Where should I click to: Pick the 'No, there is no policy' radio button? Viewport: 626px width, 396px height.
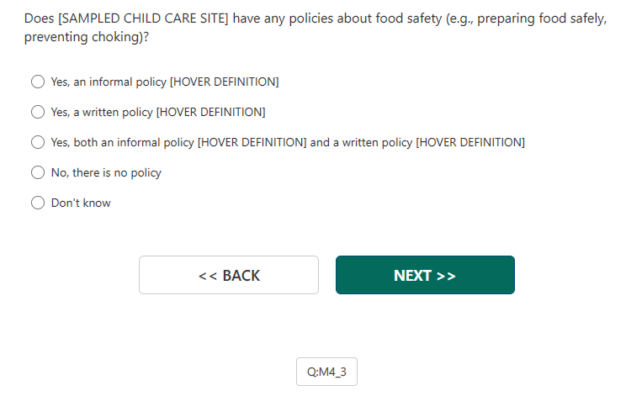pos(38,172)
